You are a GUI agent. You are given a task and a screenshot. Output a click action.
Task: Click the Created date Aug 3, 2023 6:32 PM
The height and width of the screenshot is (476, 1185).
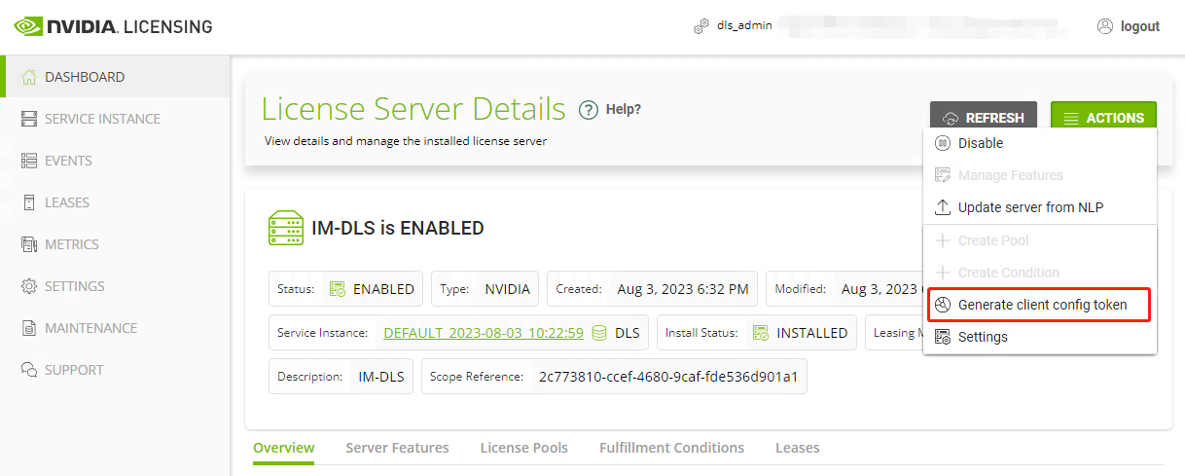point(683,289)
